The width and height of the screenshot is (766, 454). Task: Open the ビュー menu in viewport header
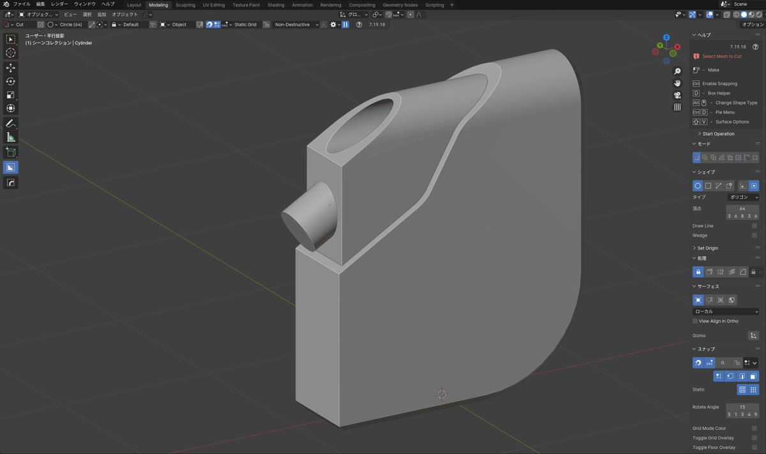[x=70, y=14]
